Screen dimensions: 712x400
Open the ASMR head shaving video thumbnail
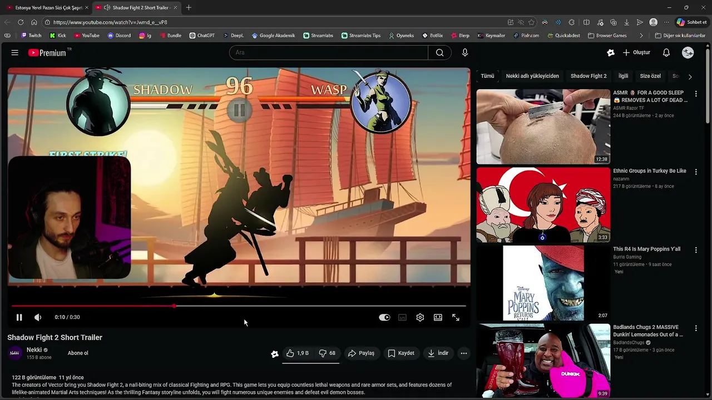pos(543,127)
